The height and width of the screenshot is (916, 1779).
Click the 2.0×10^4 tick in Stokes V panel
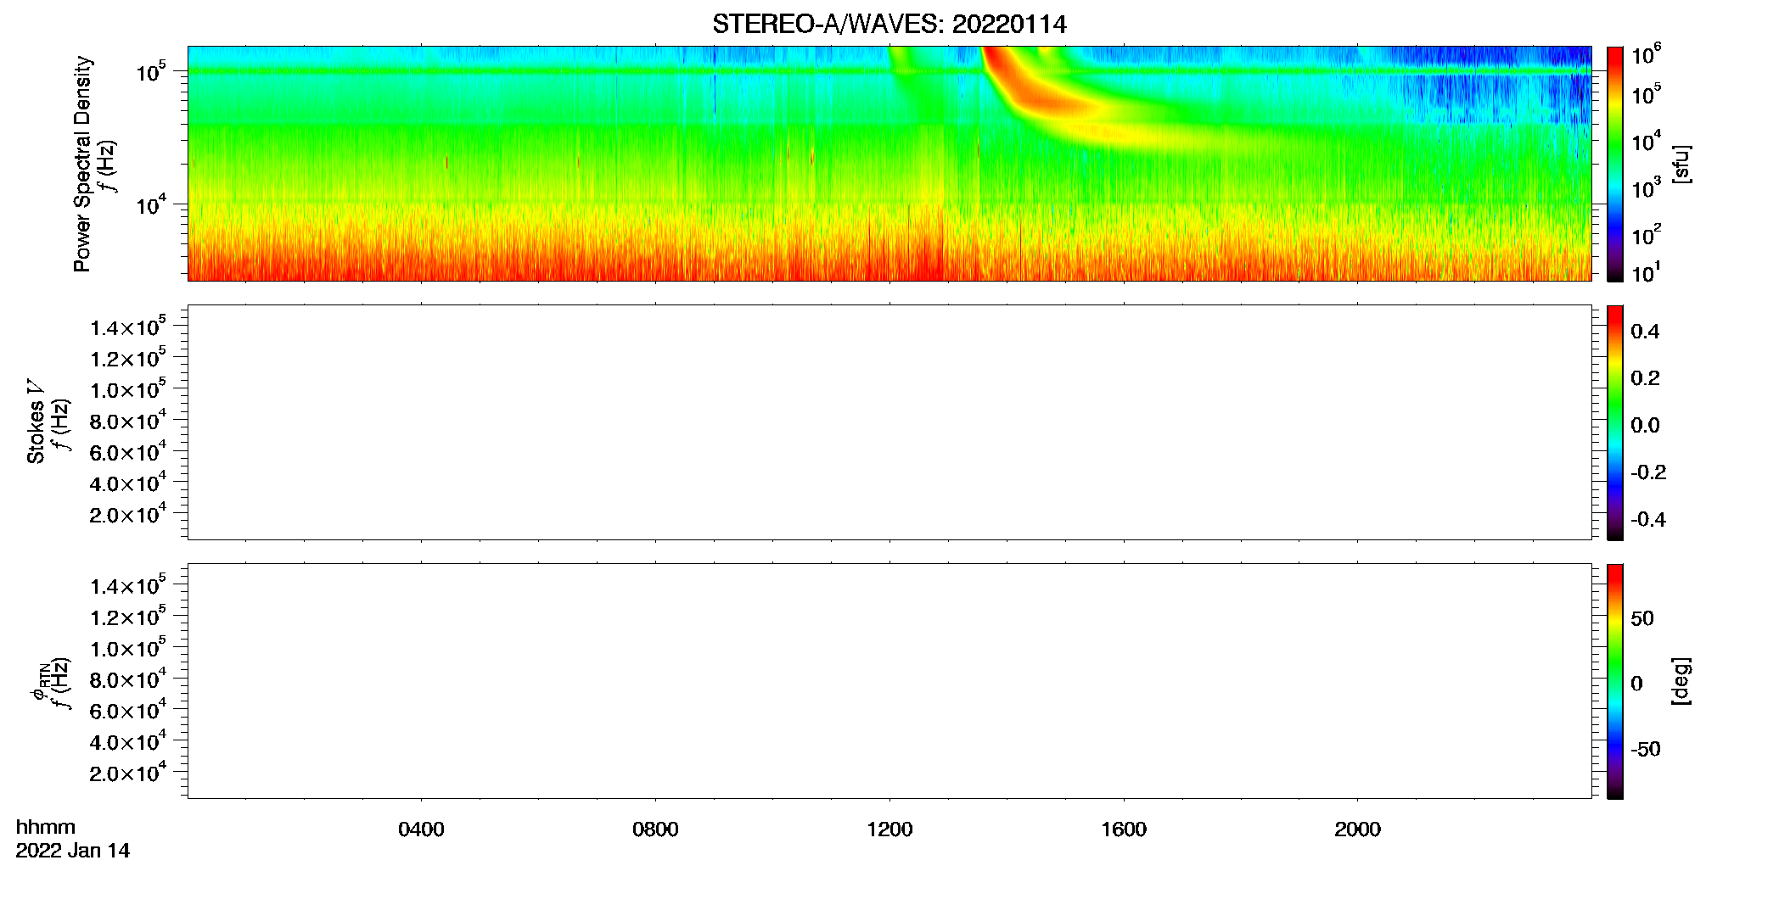point(127,513)
